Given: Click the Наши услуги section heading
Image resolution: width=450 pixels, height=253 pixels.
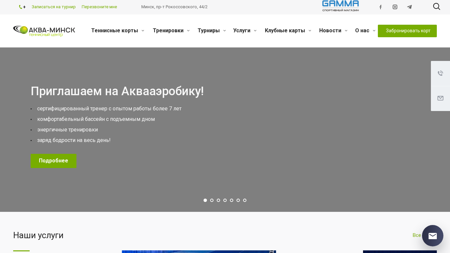Looking at the screenshot, I should pyautogui.click(x=38, y=235).
